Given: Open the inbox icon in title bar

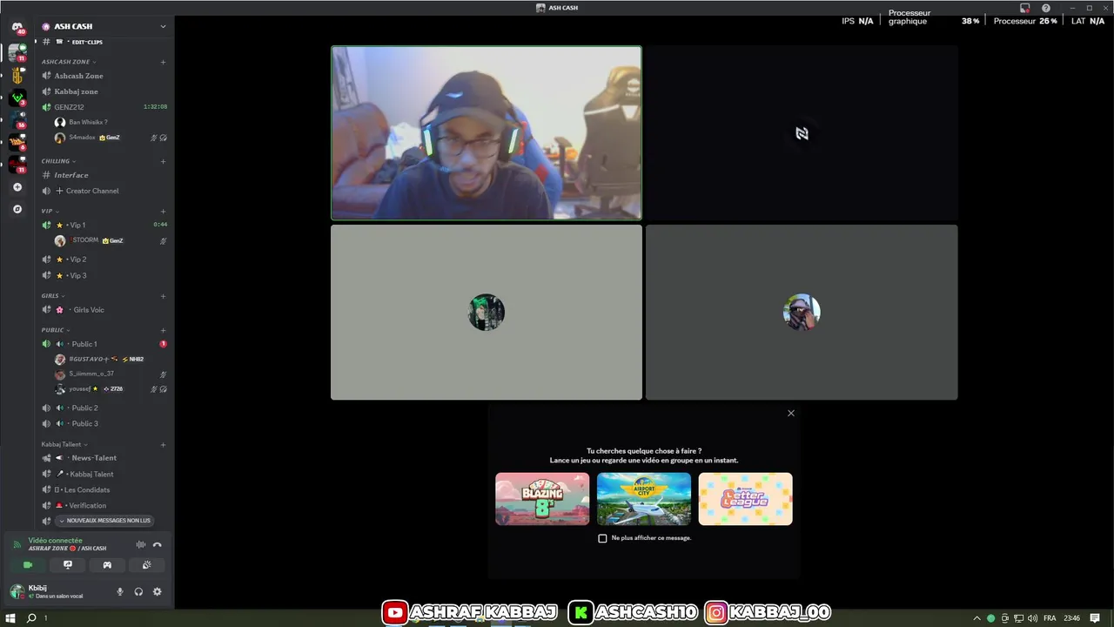Looking at the screenshot, I should point(1024,8).
